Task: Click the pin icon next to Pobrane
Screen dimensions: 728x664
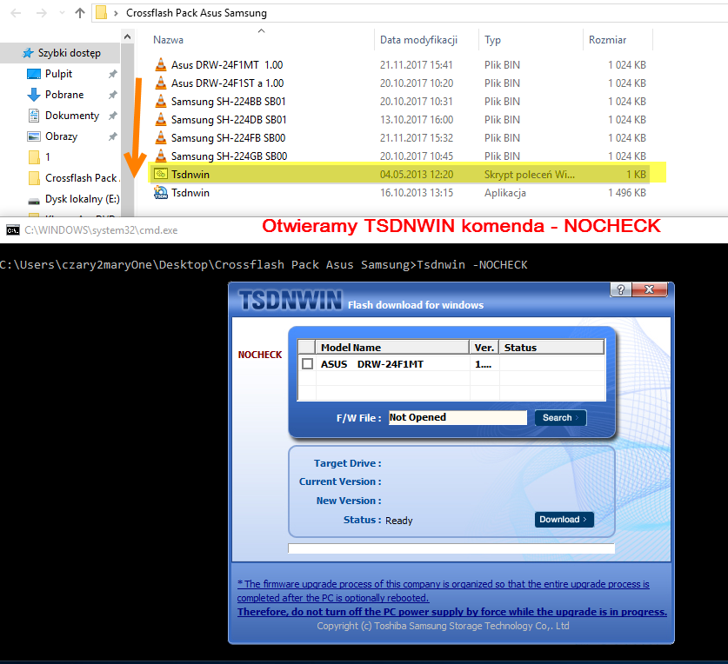Action: pyautogui.click(x=112, y=95)
